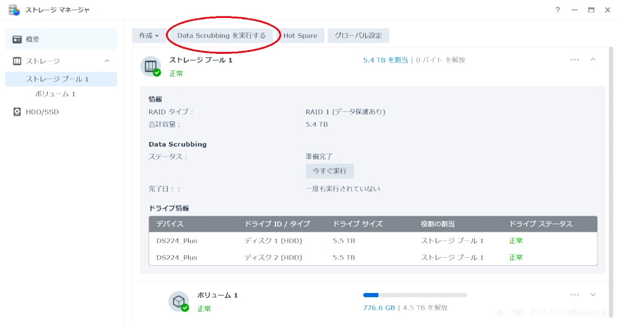The height and width of the screenshot is (327, 619).
Task: Maximize the ストレージ マネージャ window
Action: (591, 11)
